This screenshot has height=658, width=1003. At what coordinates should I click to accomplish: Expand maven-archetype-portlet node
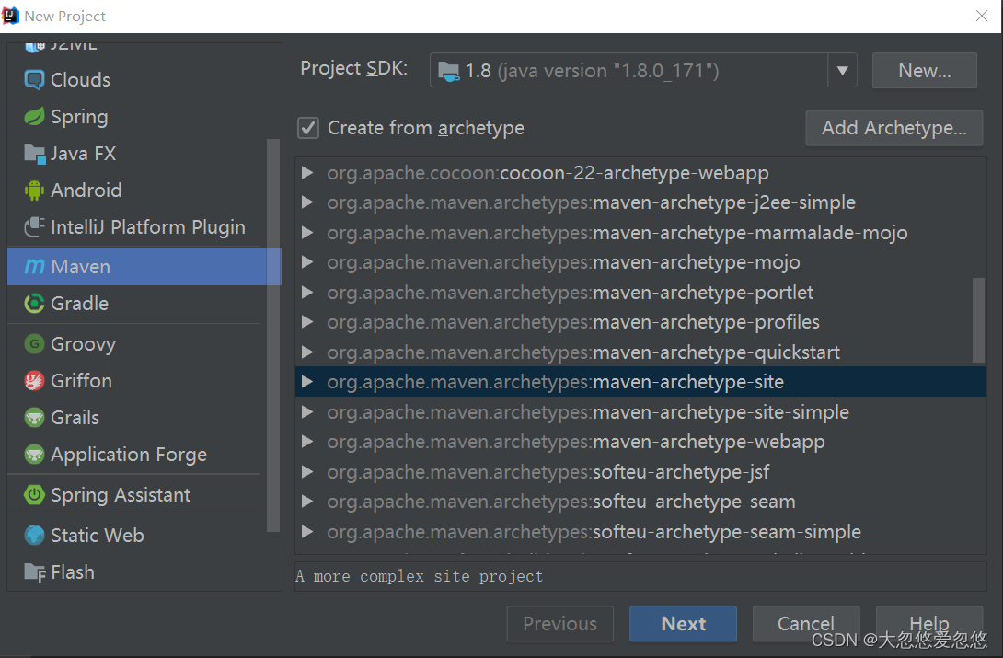pos(307,293)
